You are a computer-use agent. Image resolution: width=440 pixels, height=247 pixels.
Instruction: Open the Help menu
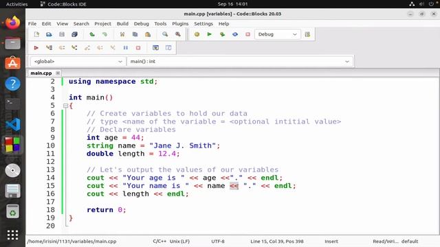[223, 24]
